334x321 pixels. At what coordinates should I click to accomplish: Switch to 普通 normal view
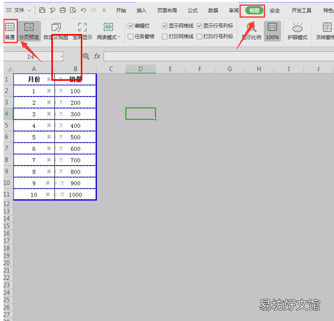click(10, 31)
